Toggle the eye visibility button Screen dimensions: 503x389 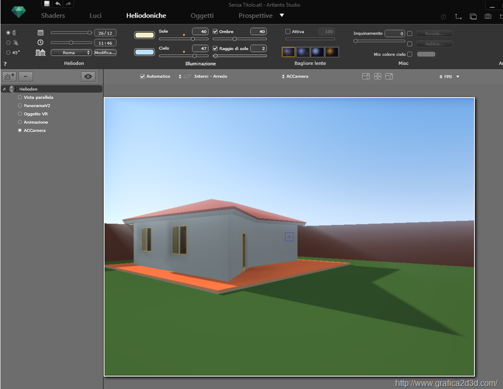point(88,76)
